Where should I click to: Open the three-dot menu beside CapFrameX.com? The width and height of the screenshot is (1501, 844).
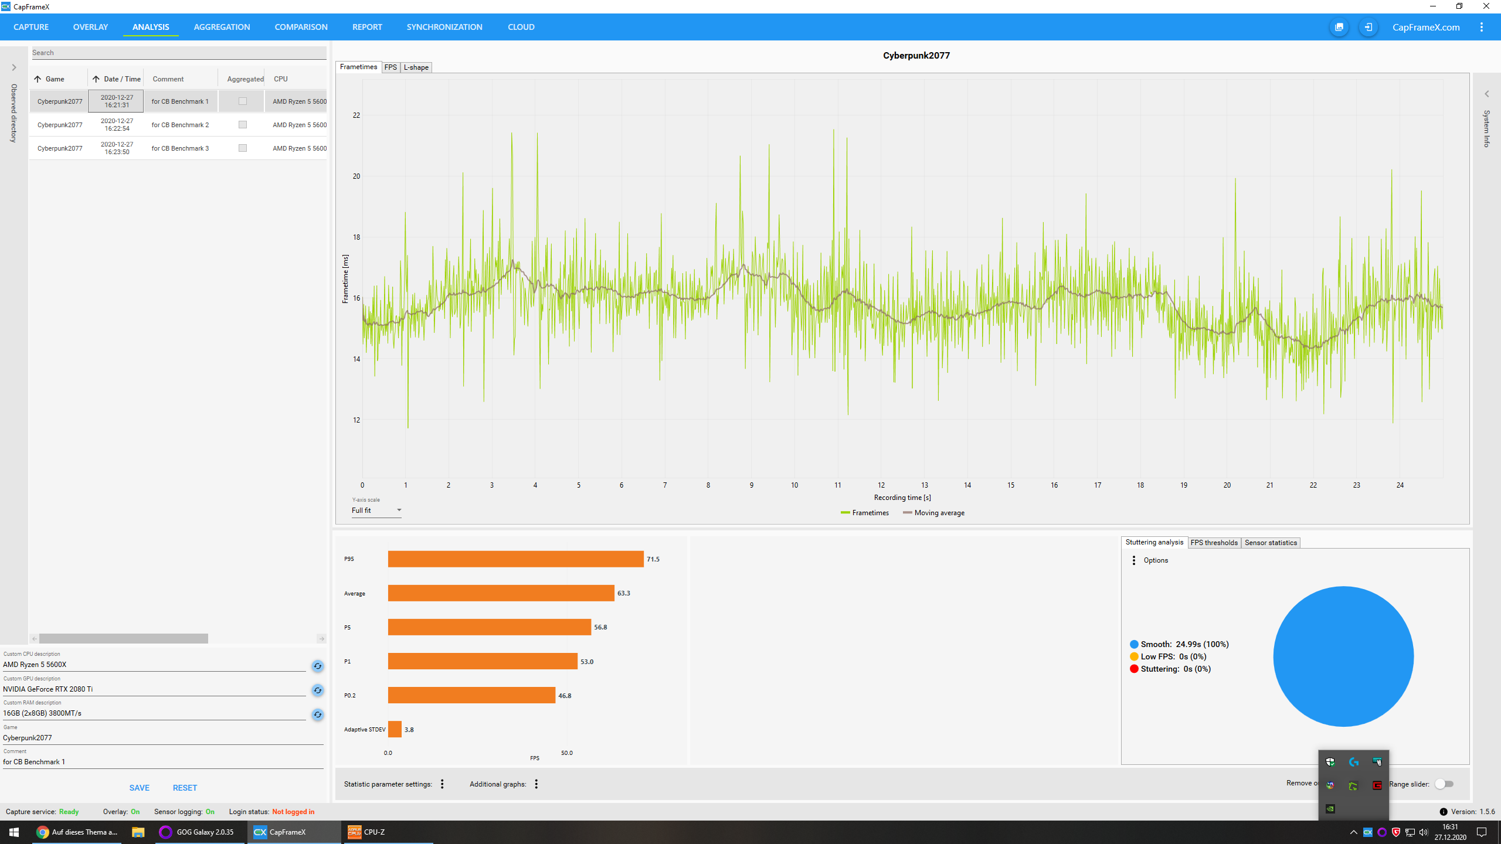pos(1481,27)
